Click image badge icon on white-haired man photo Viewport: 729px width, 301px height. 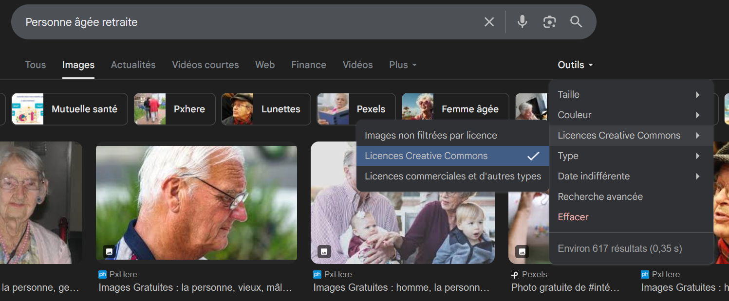110,251
